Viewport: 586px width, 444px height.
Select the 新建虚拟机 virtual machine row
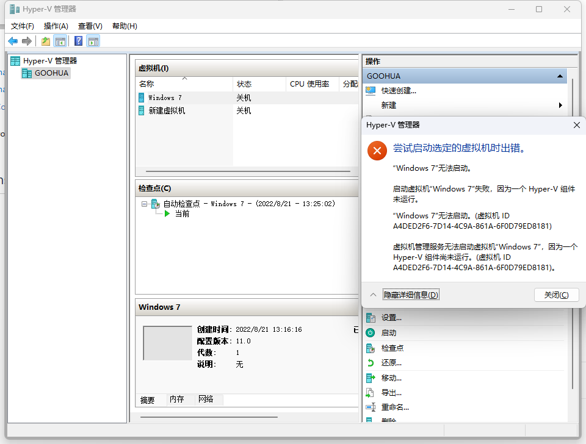click(x=247, y=110)
